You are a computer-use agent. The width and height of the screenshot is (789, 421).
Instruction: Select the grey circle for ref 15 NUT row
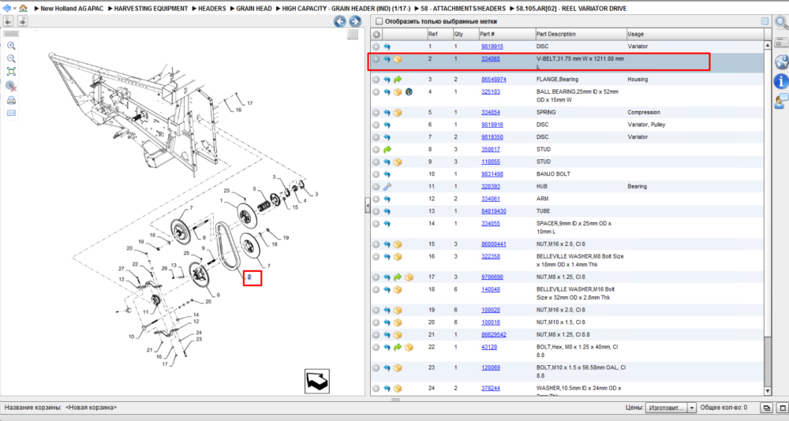376,244
